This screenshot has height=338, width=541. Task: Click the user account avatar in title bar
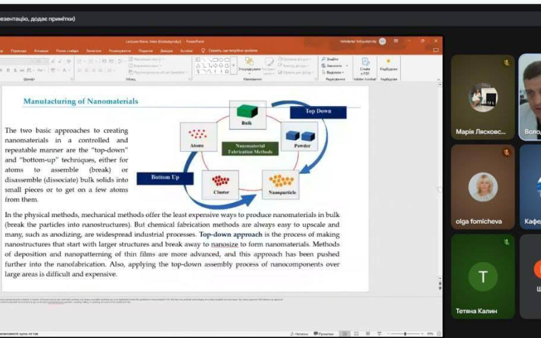point(382,41)
